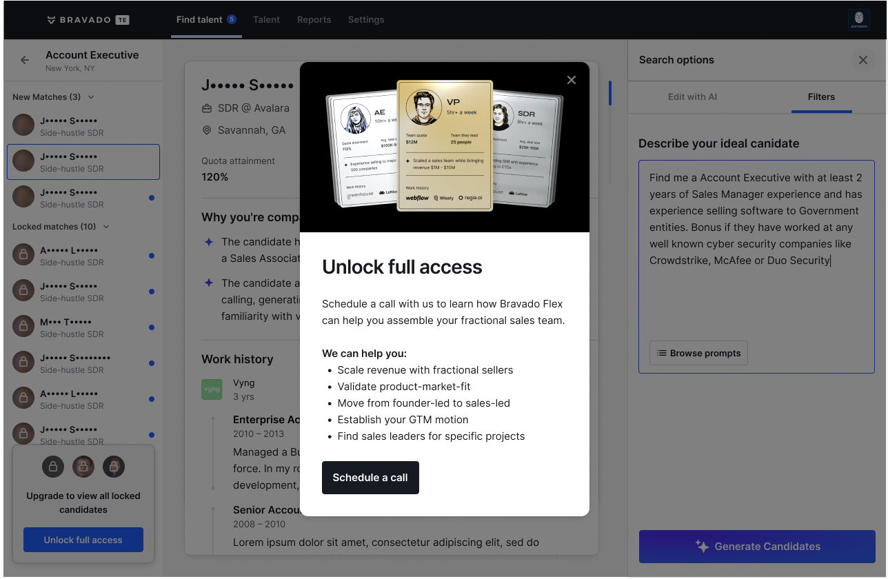Click the AE card illustration
Viewport: 888px width, 579px height.
click(x=363, y=149)
